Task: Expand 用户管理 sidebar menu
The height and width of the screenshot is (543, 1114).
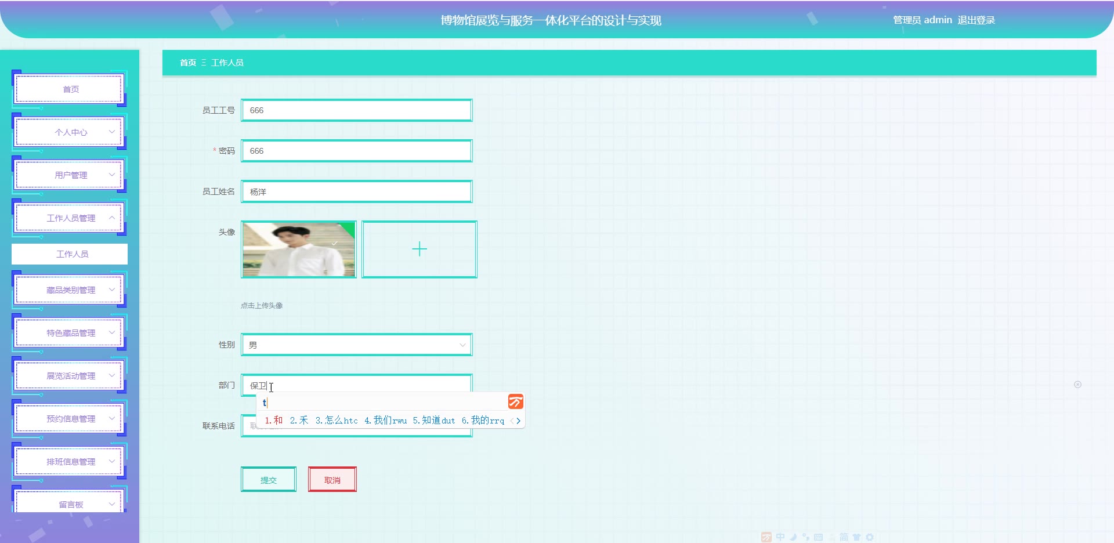Action: (69, 175)
